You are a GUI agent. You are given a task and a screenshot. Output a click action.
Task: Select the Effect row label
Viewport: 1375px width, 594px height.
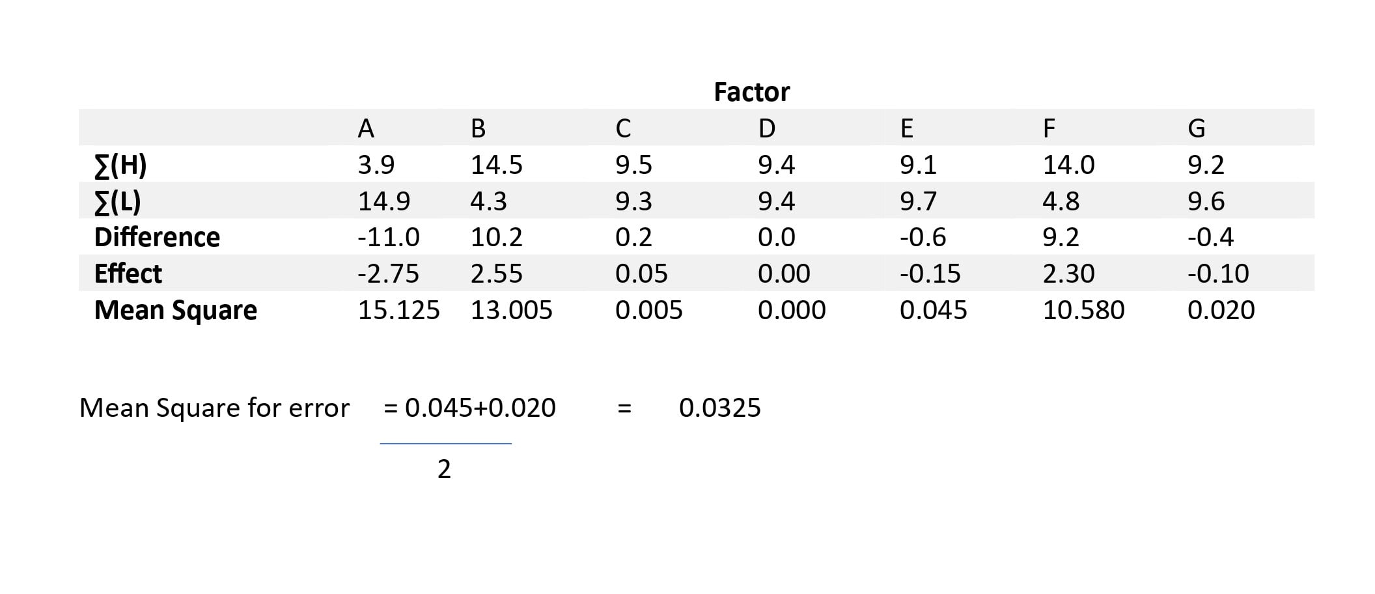click(128, 274)
